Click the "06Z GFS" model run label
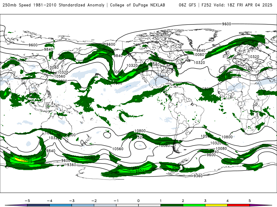This screenshot has height=207, width=277. [187, 5]
